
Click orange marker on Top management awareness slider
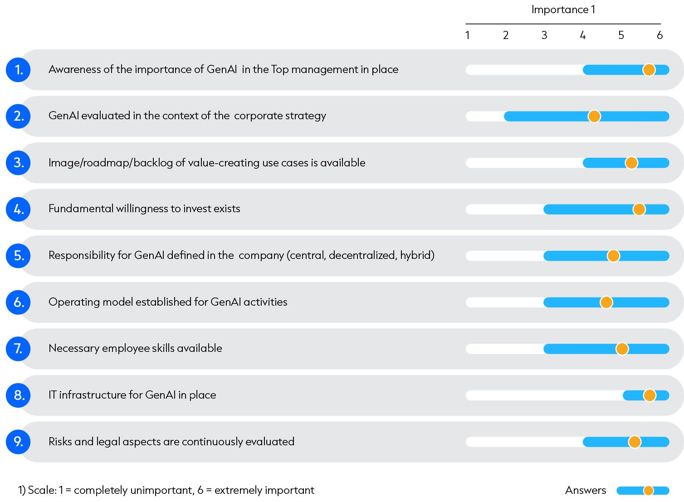pos(649,70)
